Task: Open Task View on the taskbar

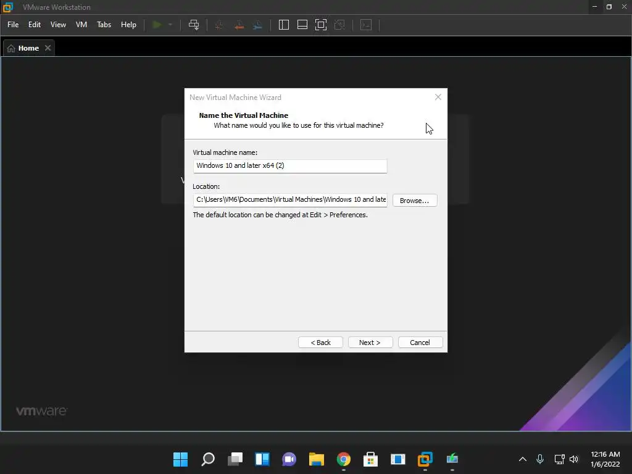Action: pos(235,459)
